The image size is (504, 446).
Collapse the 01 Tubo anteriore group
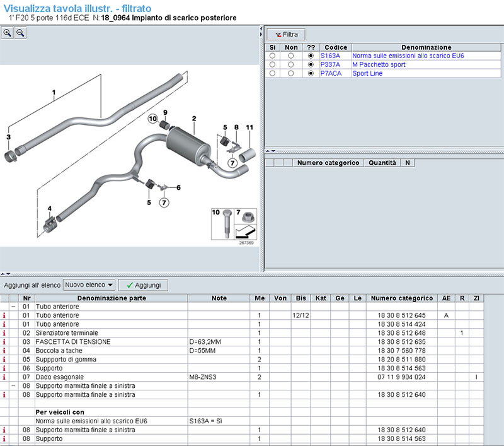tap(13, 306)
